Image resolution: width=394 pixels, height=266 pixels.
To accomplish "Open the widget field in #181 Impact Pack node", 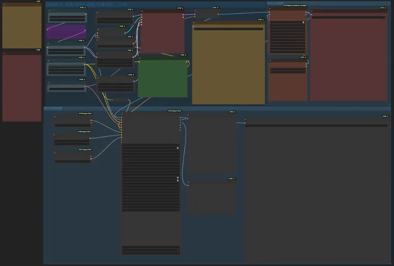I will 72,161.
